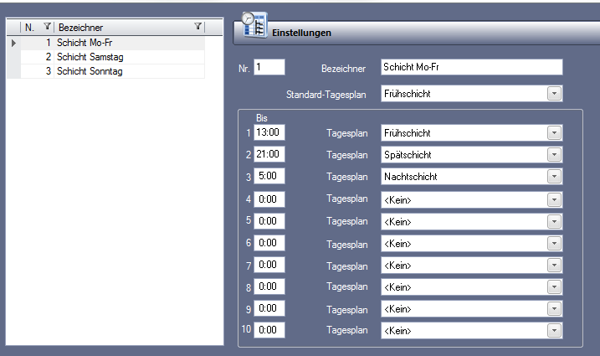Click the 13:00 time field
This screenshot has width=600, height=356.
[269, 132]
